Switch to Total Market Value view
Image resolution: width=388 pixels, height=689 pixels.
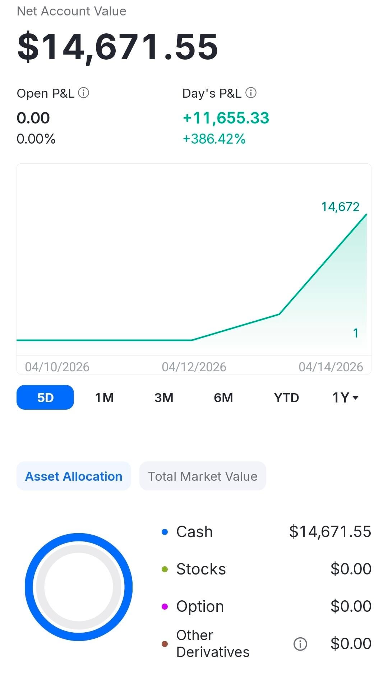[203, 476]
